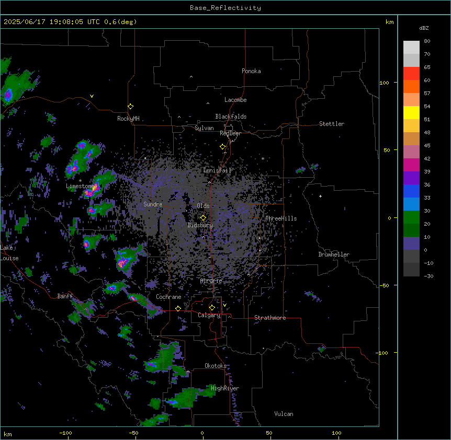This screenshot has height=440, width=451.
Task: Select the Ponoka label on map
Action: [251, 71]
